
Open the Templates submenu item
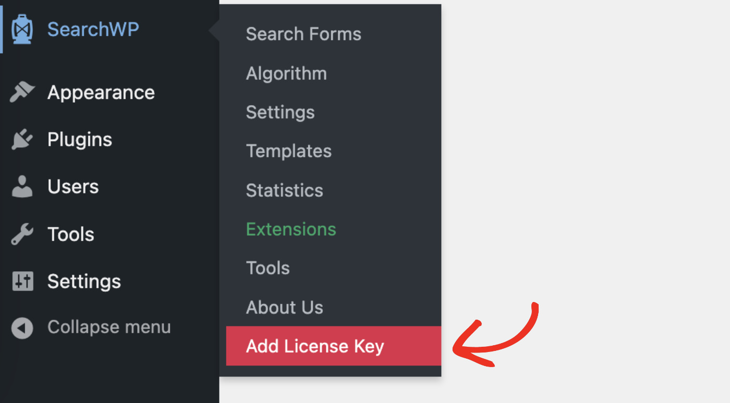point(288,151)
